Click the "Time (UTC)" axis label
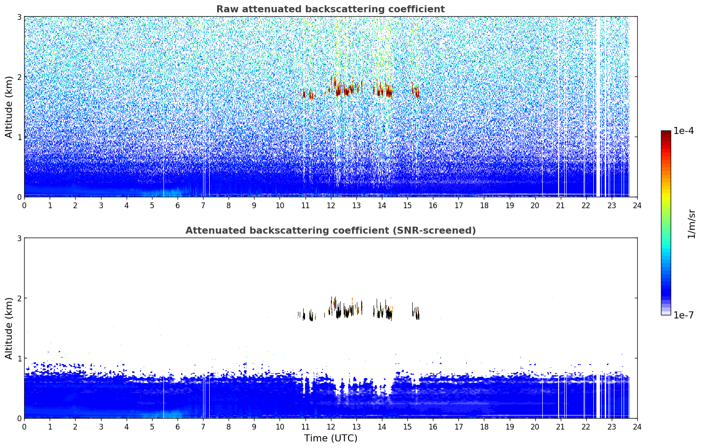Viewport: 701px width, 448px height. [x=331, y=438]
